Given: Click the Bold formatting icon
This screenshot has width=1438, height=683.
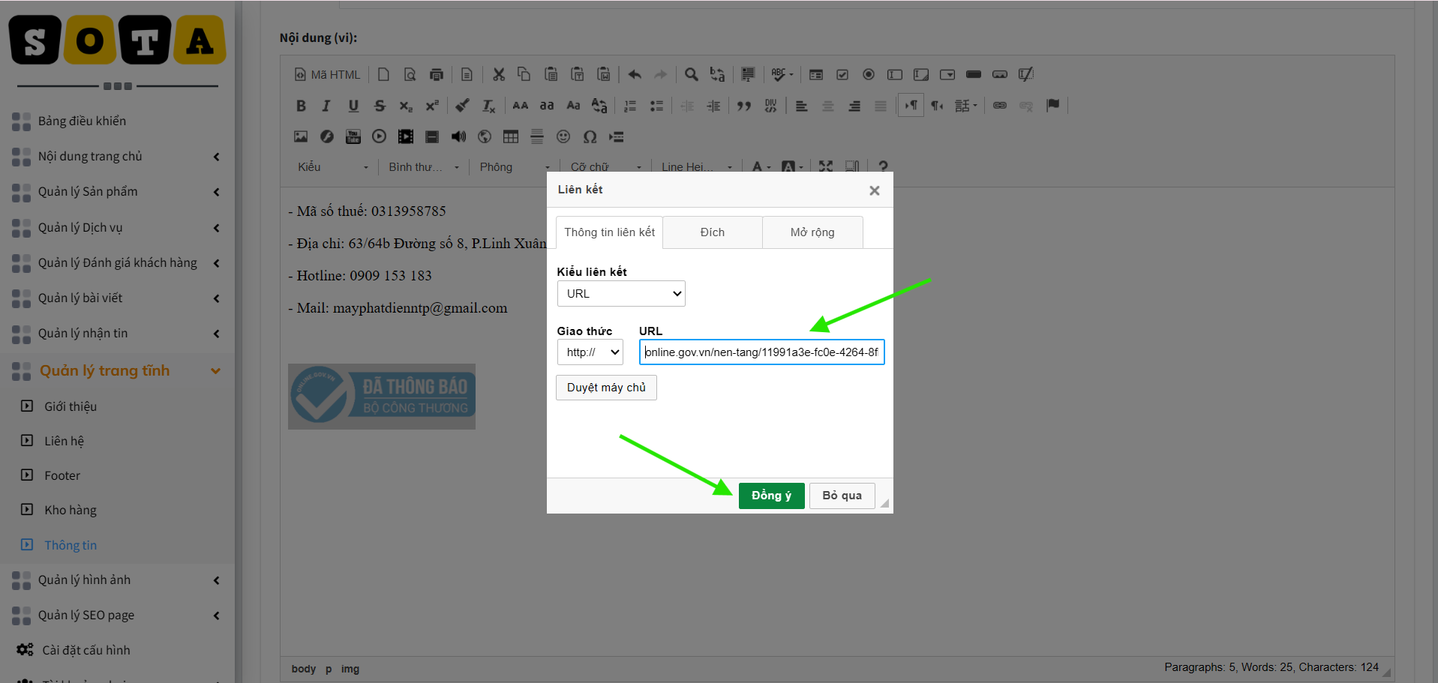Looking at the screenshot, I should click(301, 106).
